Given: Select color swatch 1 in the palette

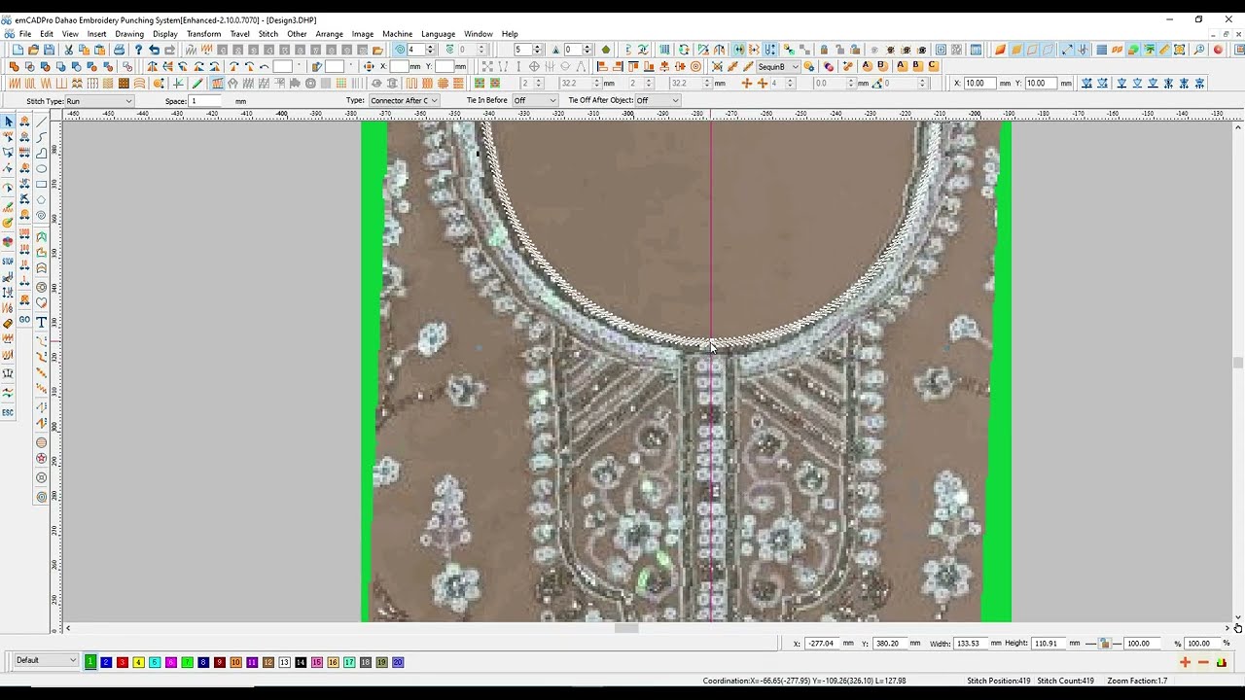Looking at the screenshot, I should [x=90, y=662].
